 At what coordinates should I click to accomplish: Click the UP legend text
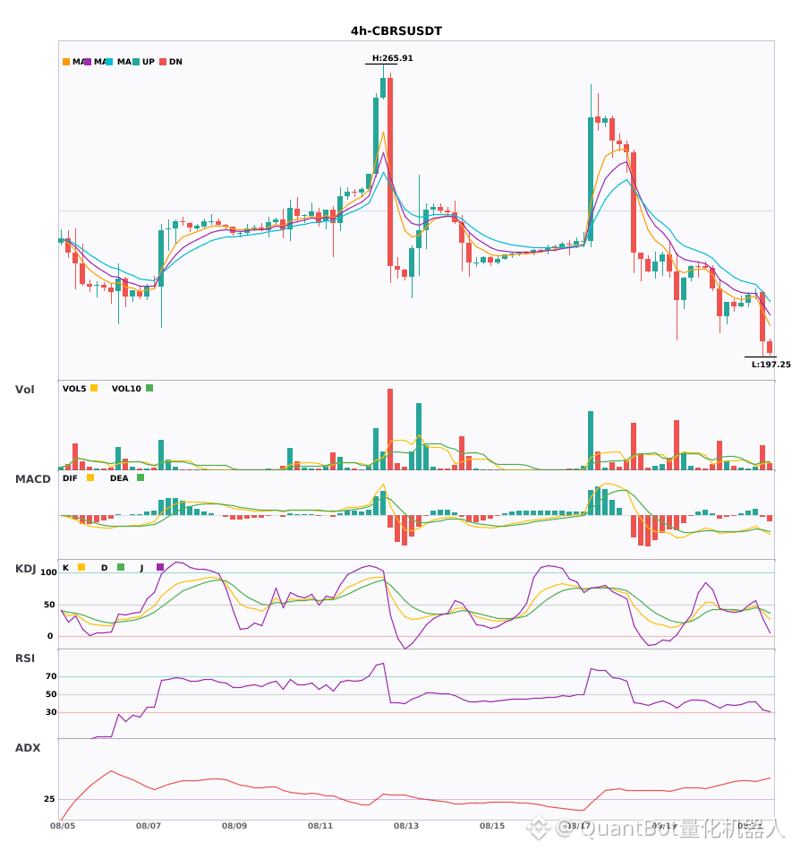pyautogui.click(x=149, y=62)
